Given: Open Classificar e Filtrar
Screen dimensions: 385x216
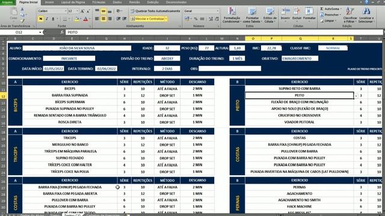Looking at the screenshot, I should (x=350, y=15).
